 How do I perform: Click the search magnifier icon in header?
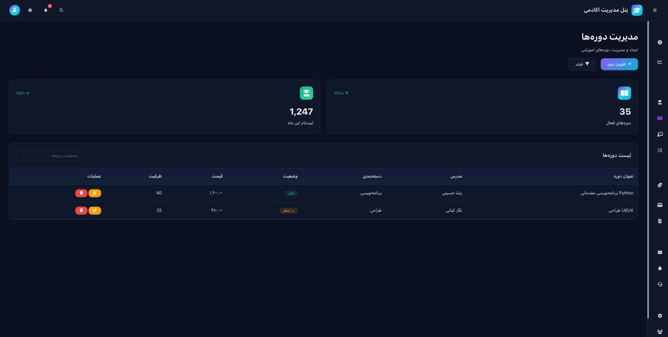click(x=61, y=11)
